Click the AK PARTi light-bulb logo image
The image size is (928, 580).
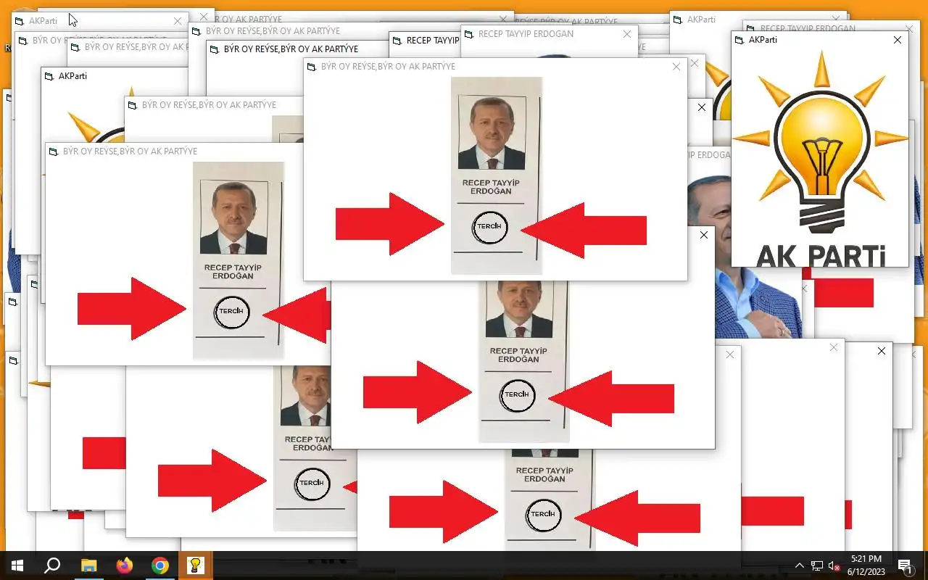[820, 158]
